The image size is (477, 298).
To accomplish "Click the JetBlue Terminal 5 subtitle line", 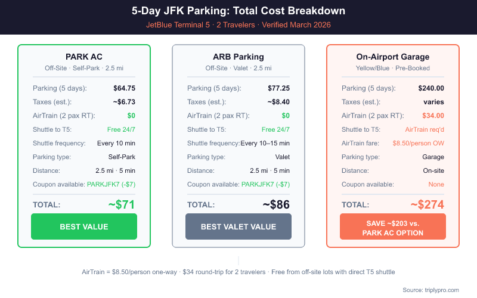I will click(x=238, y=25).
